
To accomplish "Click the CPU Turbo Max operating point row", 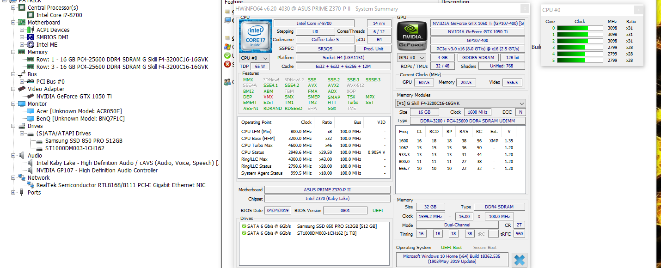I will click(x=314, y=145).
